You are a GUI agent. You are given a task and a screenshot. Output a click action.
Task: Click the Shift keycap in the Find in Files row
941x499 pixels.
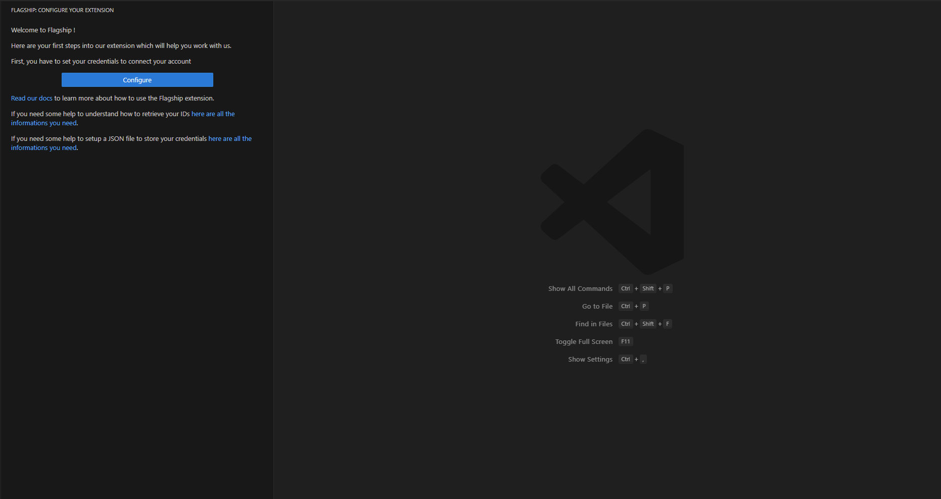tap(648, 324)
